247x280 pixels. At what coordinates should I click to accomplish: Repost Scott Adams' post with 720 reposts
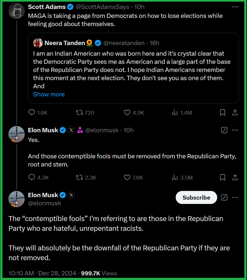click(x=79, y=112)
